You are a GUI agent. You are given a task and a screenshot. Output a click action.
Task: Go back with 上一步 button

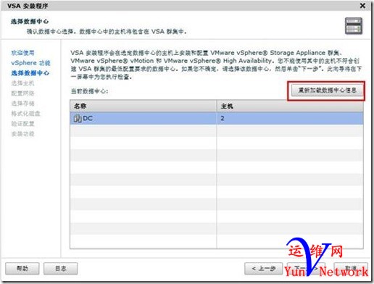(x=263, y=269)
